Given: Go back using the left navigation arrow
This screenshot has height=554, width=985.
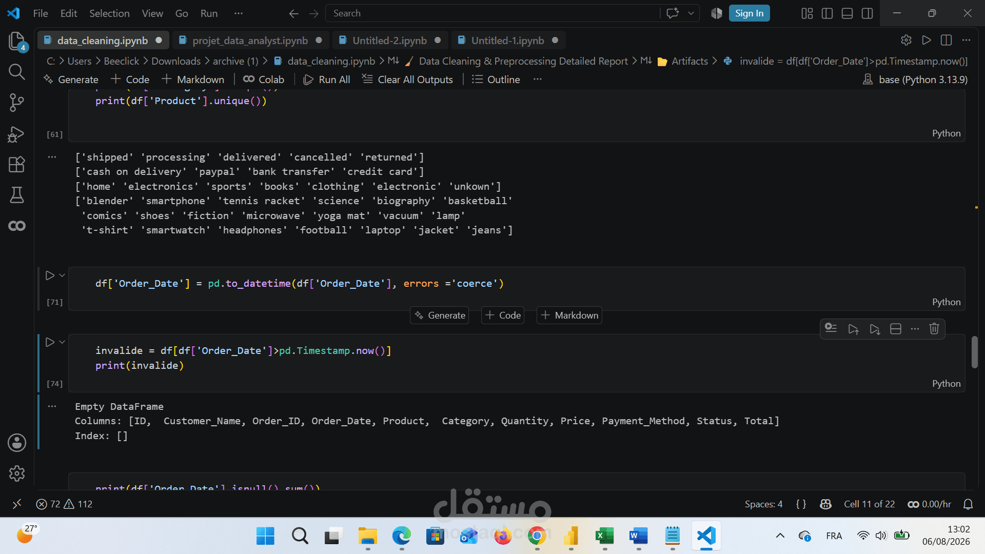Looking at the screenshot, I should (x=293, y=13).
